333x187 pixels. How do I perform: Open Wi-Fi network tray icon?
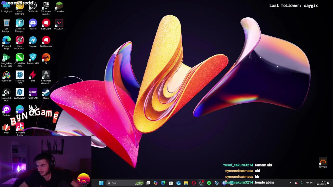[307, 183]
